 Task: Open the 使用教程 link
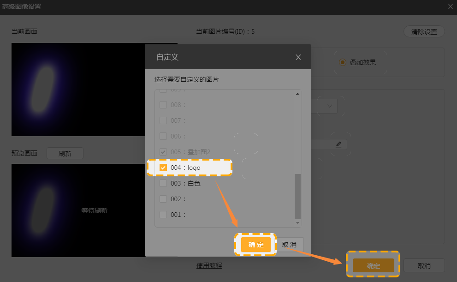point(209,265)
